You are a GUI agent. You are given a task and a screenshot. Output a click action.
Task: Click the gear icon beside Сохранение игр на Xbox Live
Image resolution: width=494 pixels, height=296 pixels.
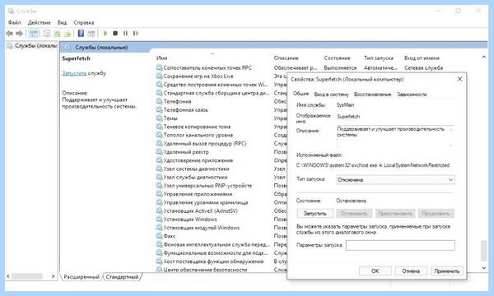[x=159, y=76]
